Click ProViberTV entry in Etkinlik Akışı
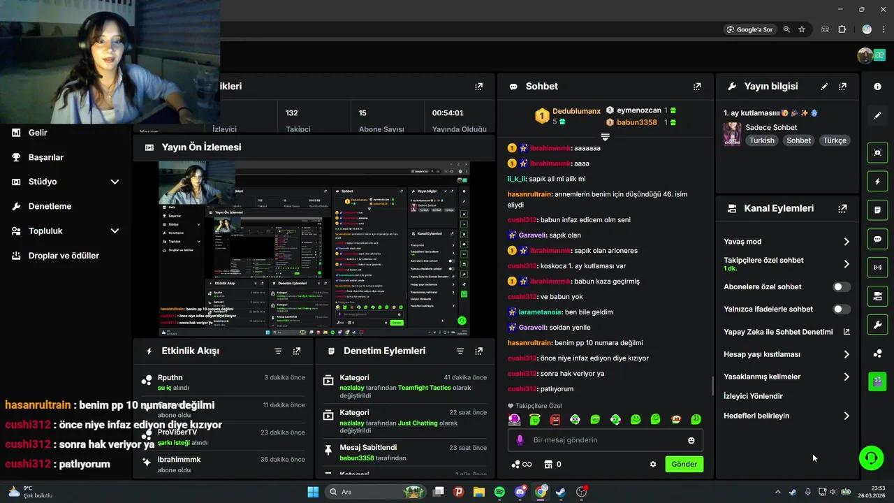Image resolution: width=894 pixels, height=503 pixels. [223, 437]
